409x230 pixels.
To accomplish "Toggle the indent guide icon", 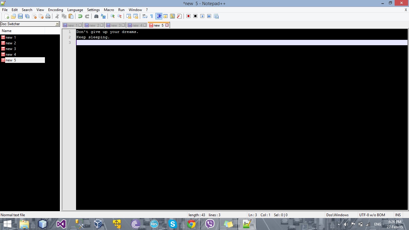I will click(159, 16).
